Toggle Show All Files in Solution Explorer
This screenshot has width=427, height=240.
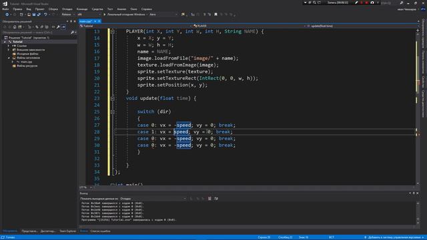[x=47, y=27]
